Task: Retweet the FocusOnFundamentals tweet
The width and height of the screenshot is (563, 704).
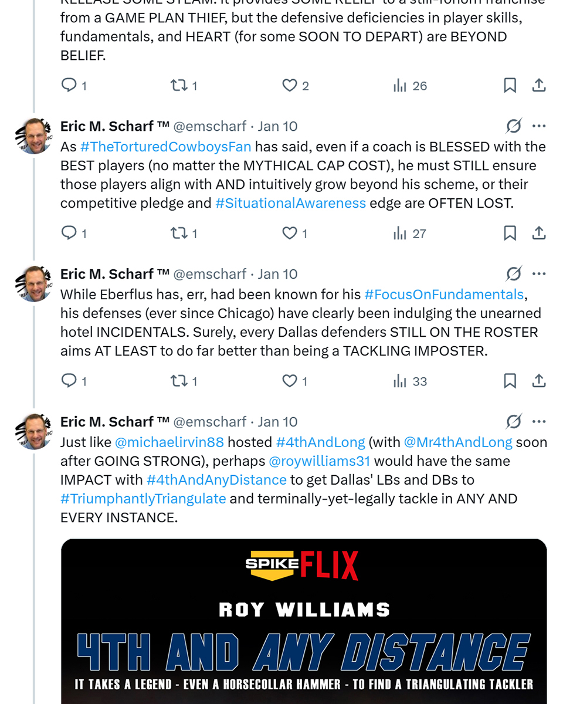Action: coord(178,381)
